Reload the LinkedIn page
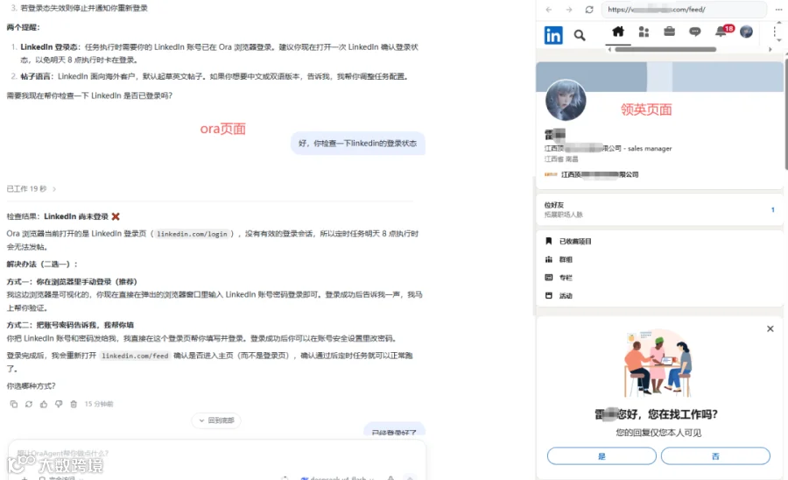This screenshot has height=480, width=788. pyautogui.click(x=589, y=10)
